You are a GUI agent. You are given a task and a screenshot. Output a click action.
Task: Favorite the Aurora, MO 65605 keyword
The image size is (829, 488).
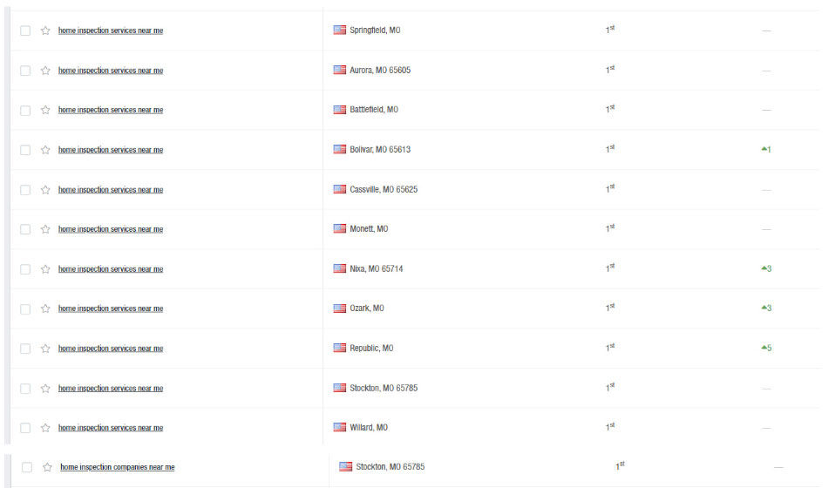coord(45,71)
